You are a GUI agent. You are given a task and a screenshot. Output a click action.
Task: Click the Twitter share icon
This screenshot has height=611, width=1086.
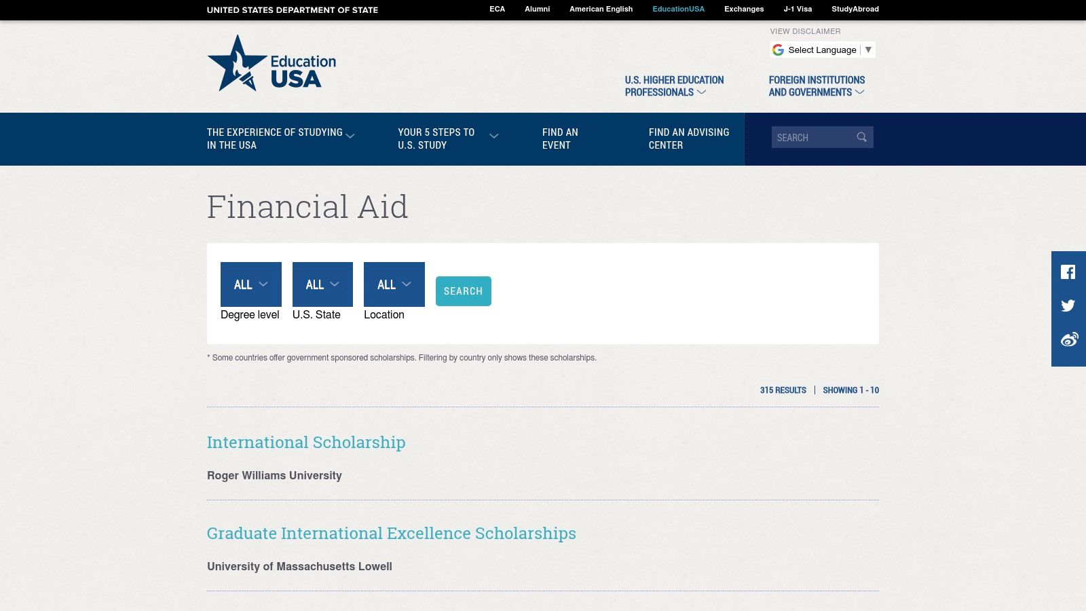point(1068,305)
